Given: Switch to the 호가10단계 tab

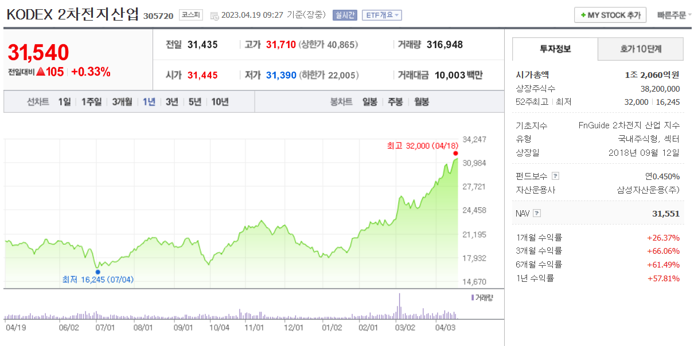Looking at the screenshot, I should tap(641, 49).
